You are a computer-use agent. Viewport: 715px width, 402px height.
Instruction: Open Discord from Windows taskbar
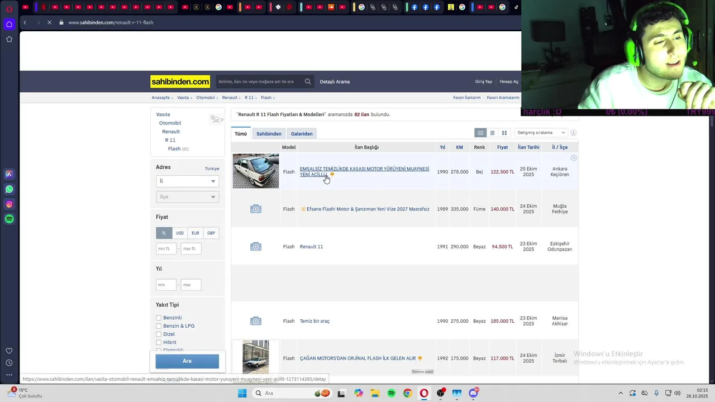point(473,393)
